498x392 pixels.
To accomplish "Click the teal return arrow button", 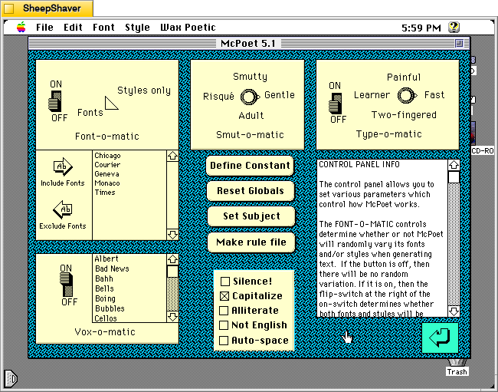I will coord(440,338).
